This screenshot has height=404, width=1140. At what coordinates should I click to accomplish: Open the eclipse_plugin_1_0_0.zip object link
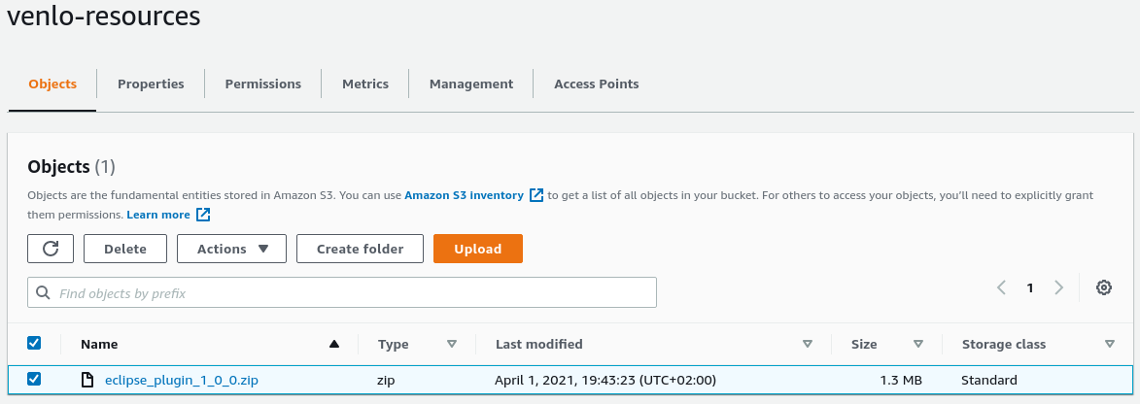[x=182, y=380]
